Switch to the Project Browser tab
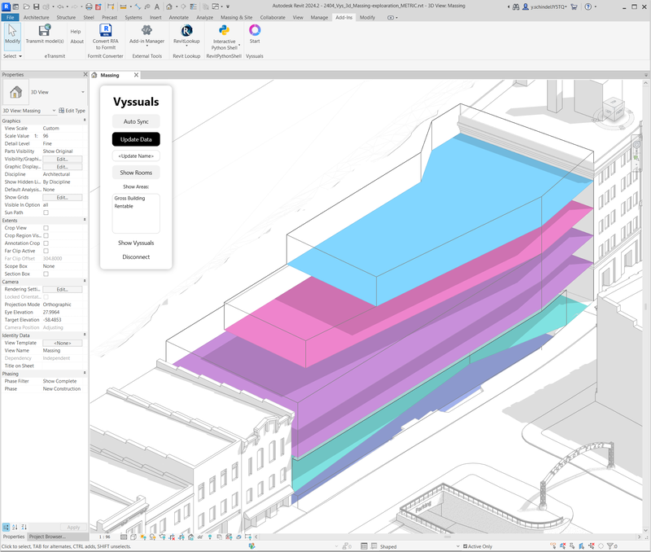The image size is (651, 552). pyautogui.click(x=47, y=537)
